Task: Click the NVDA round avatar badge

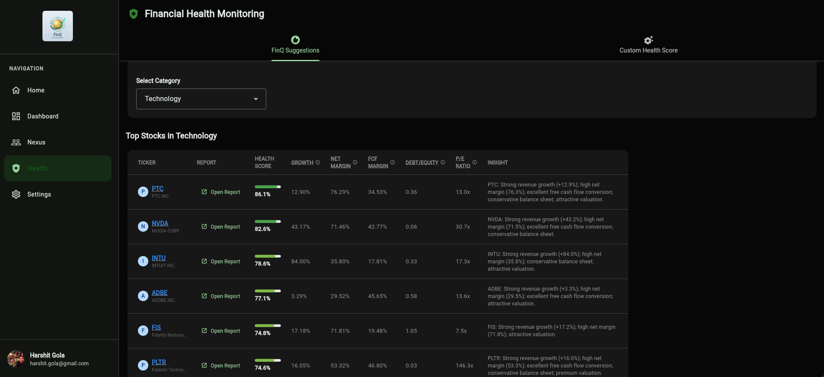Action: click(x=143, y=226)
